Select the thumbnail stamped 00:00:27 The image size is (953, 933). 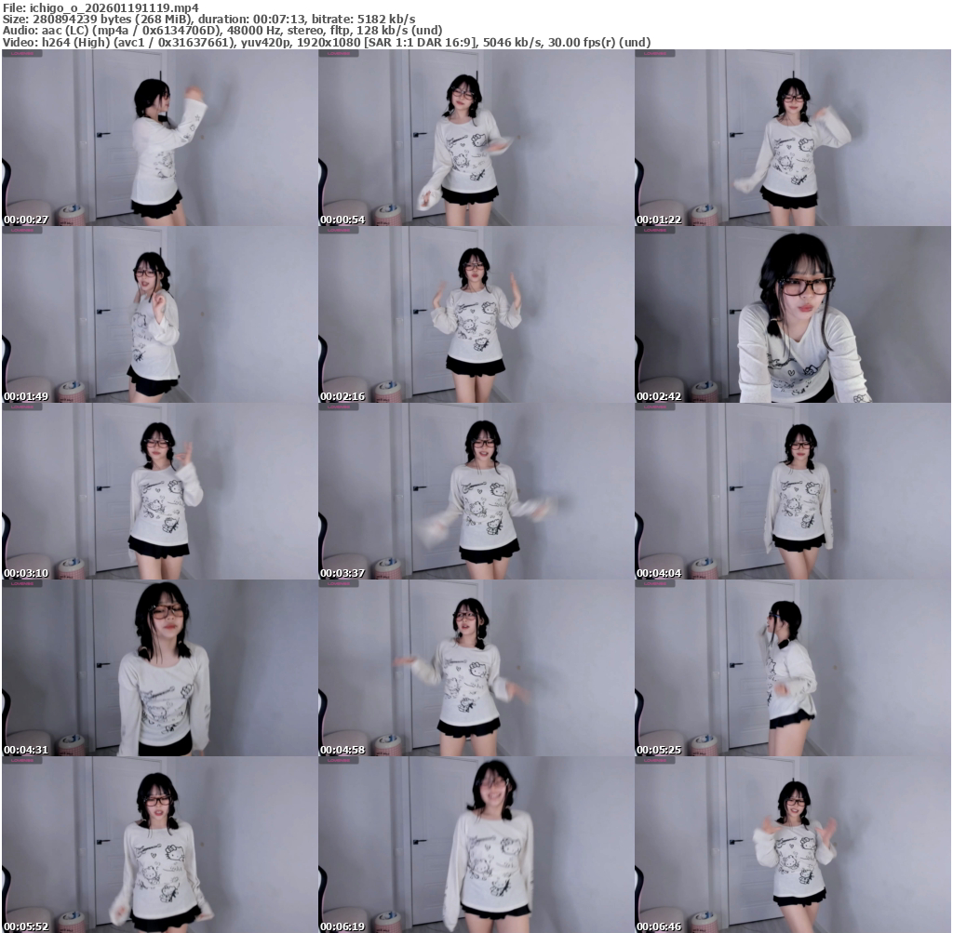160,138
